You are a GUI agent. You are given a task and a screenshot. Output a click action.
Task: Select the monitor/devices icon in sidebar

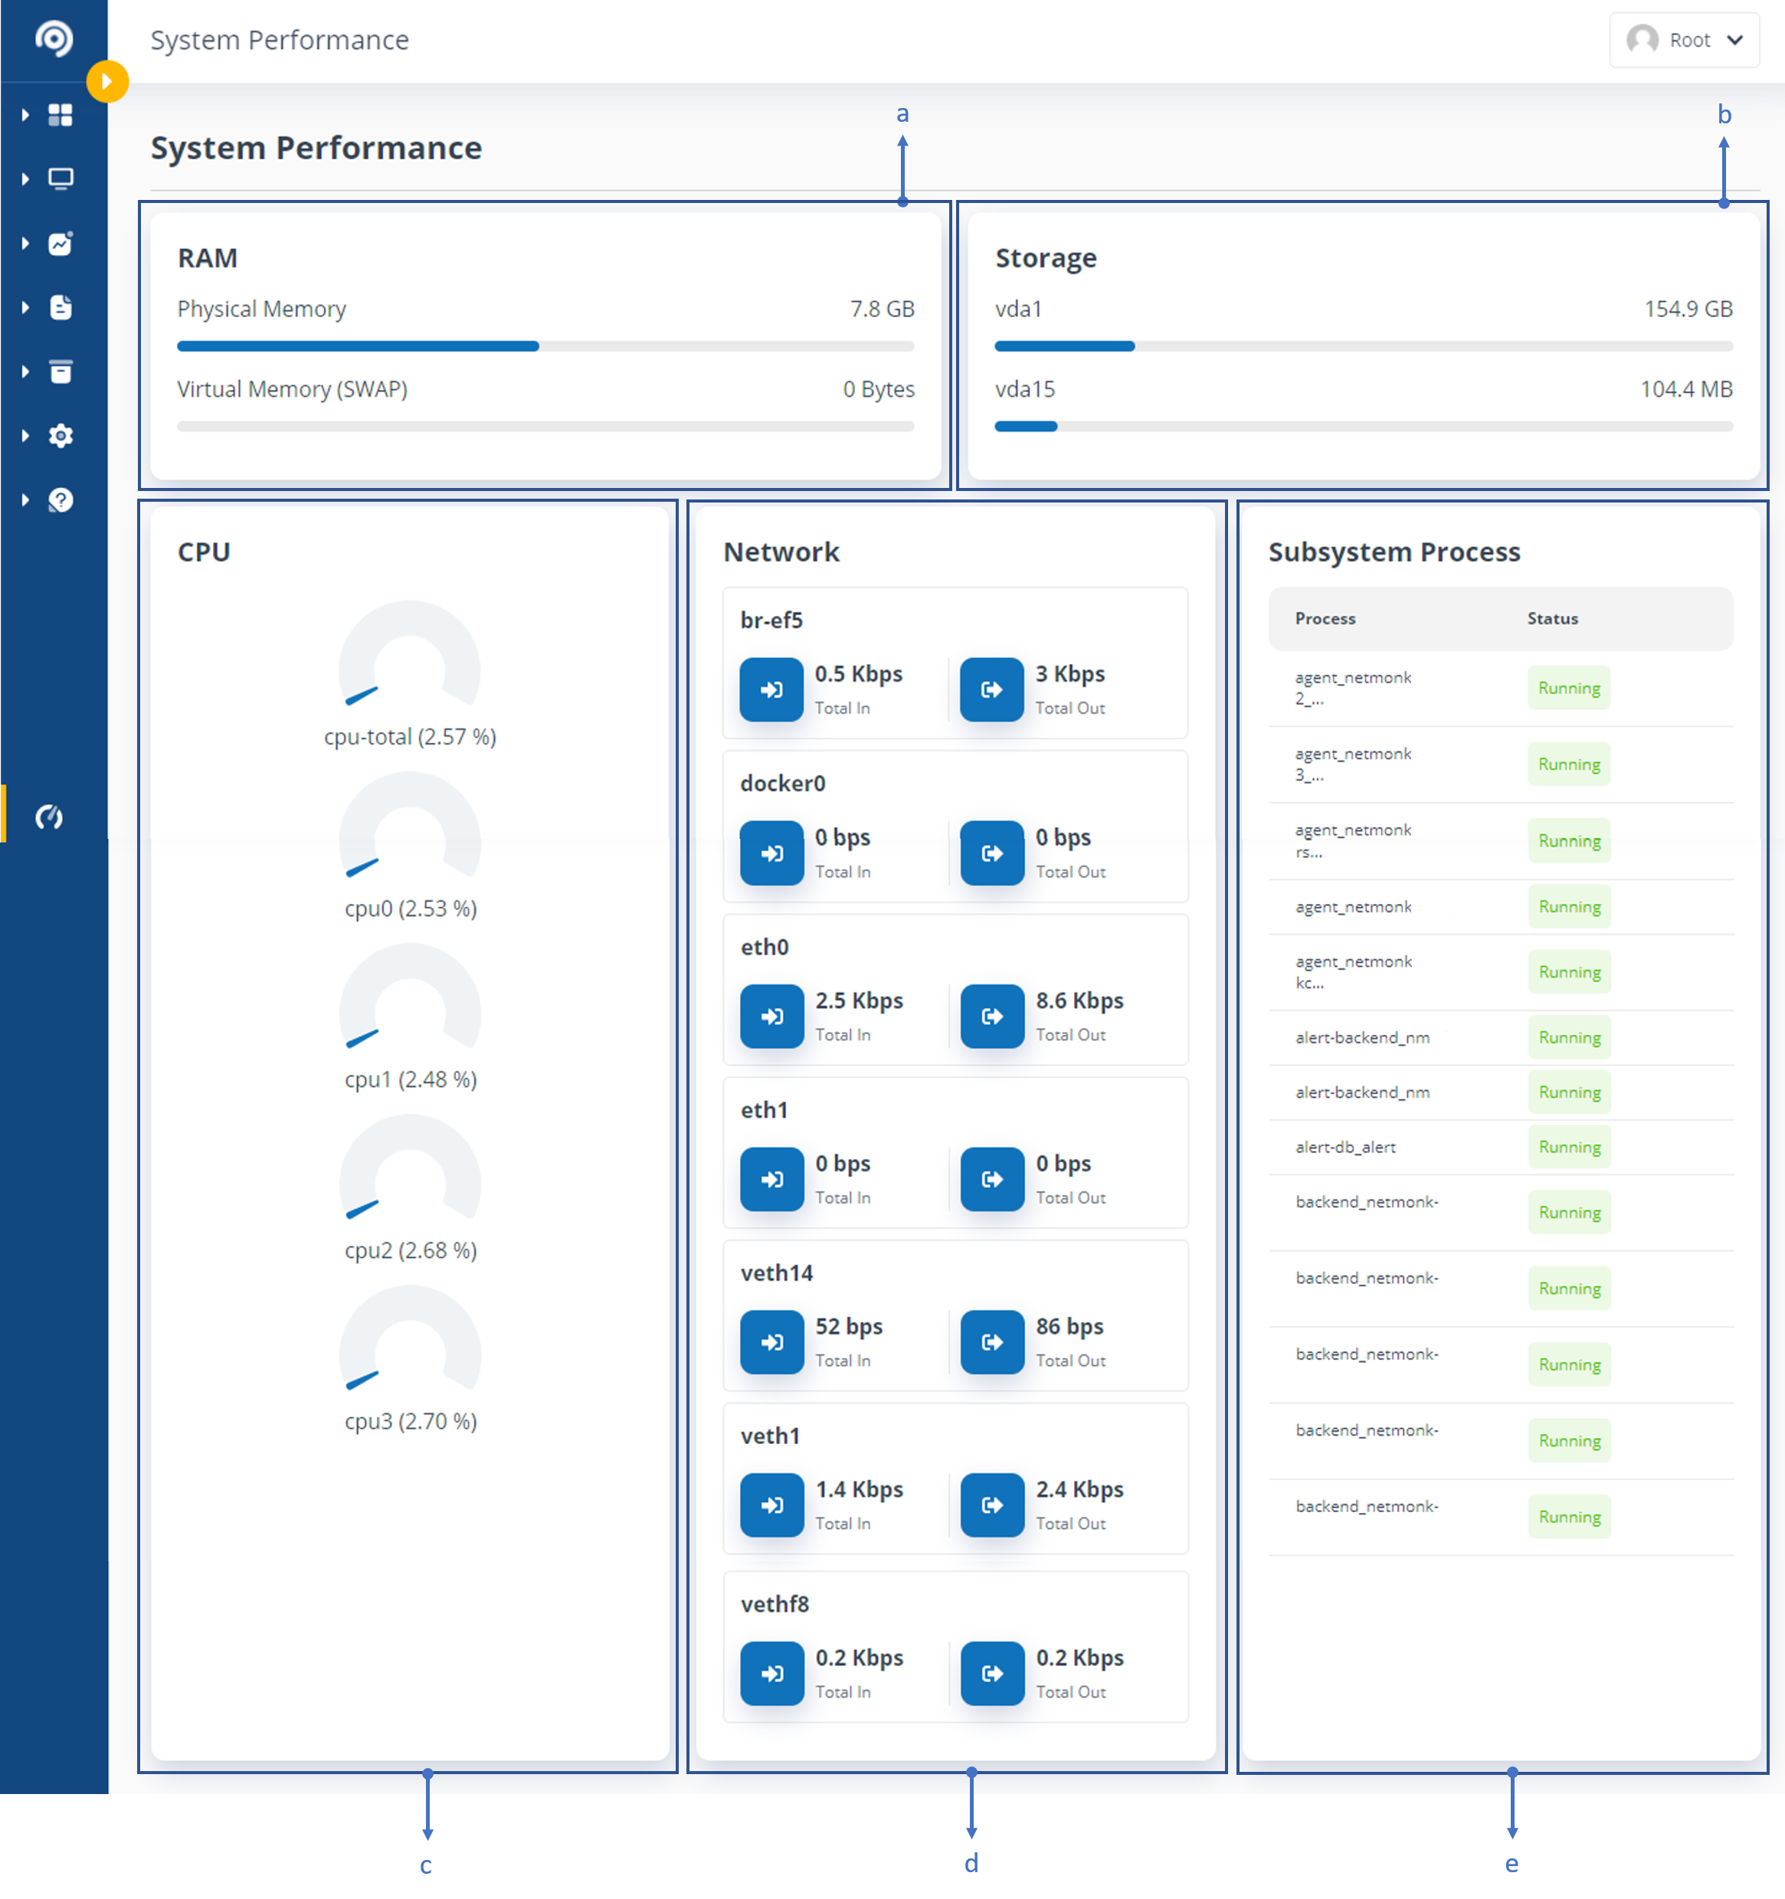pyautogui.click(x=61, y=178)
